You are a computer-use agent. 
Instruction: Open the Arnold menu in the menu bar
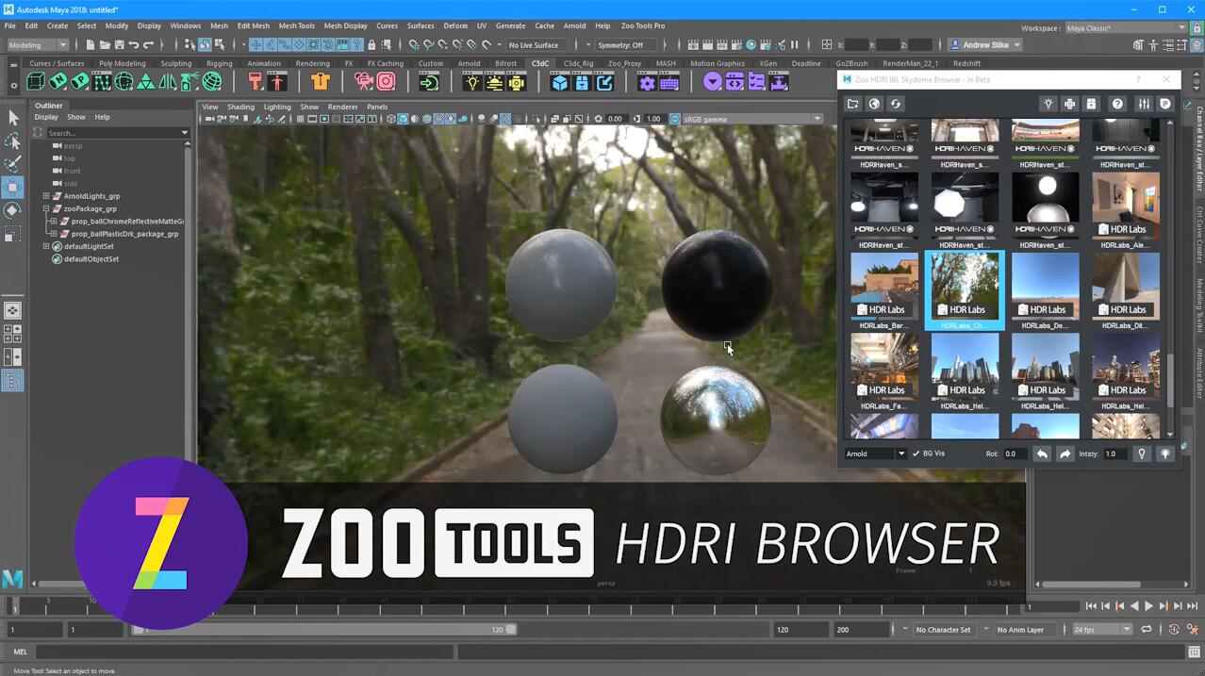[574, 25]
